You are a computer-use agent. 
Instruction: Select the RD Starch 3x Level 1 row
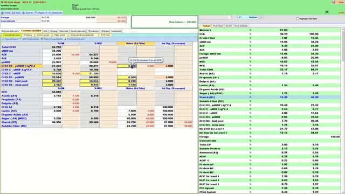pos(270,133)
